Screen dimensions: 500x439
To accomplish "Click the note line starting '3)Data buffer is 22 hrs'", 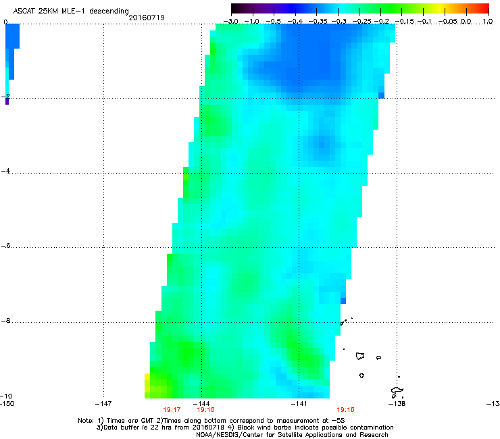I will pos(245,428).
